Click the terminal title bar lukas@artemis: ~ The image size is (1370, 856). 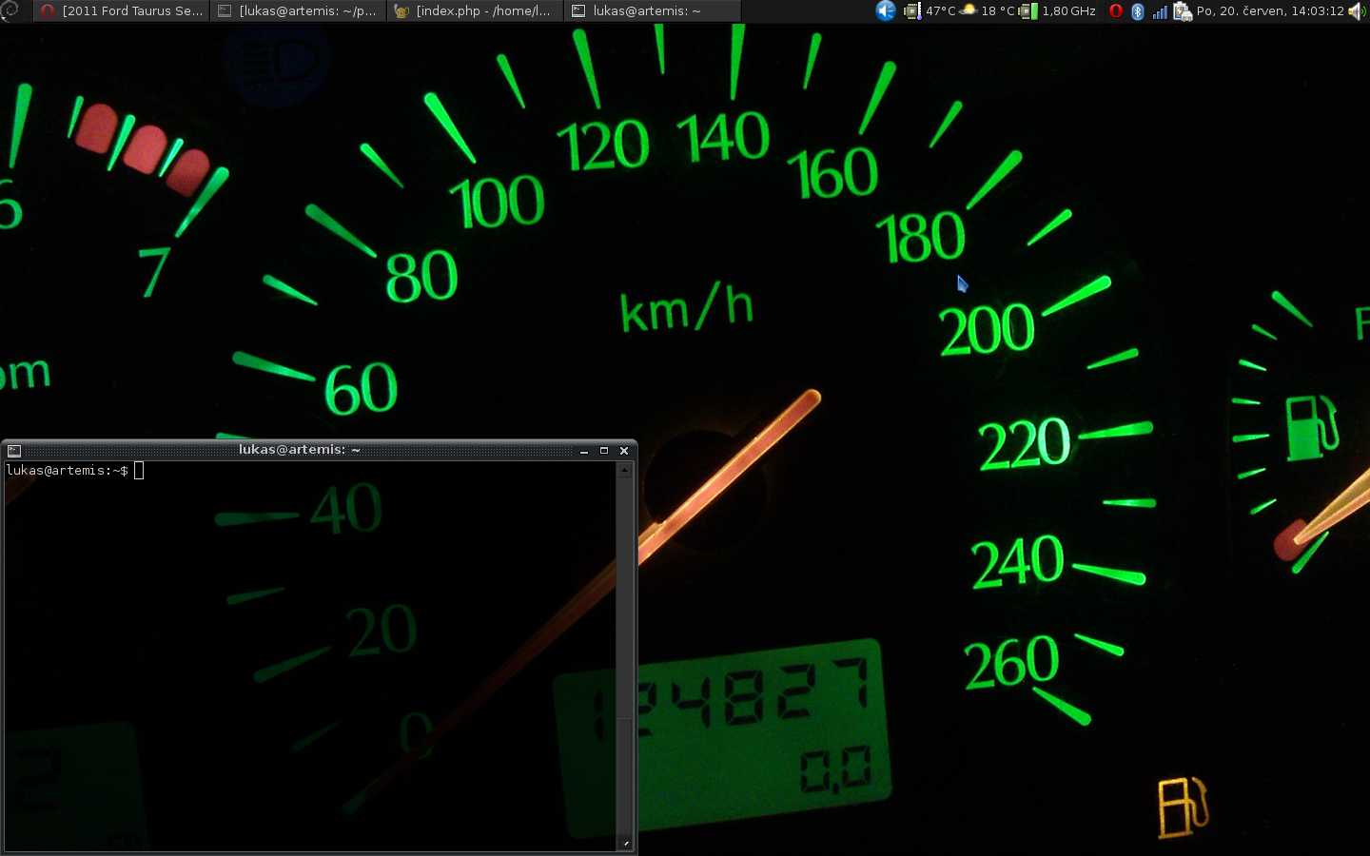(300, 450)
